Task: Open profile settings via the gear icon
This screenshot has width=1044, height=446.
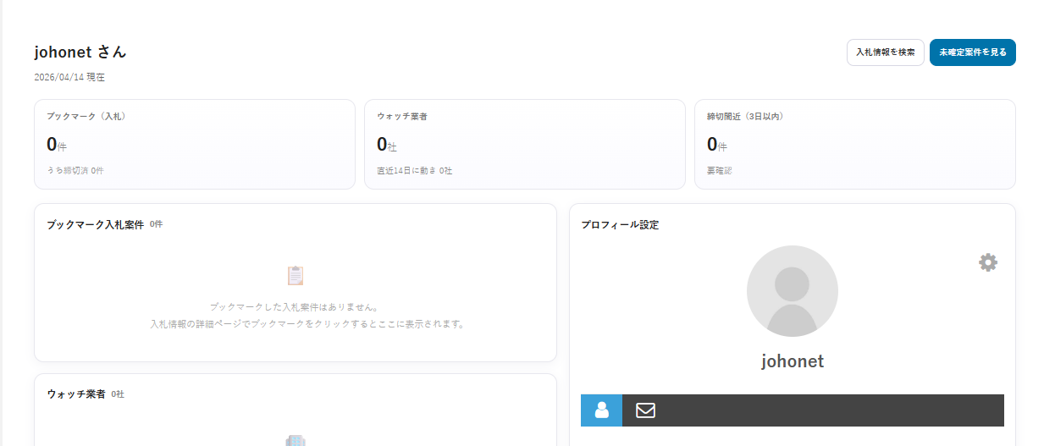Action: (987, 262)
